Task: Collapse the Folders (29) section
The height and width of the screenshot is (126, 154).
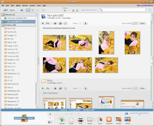Action: pos(3,25)
